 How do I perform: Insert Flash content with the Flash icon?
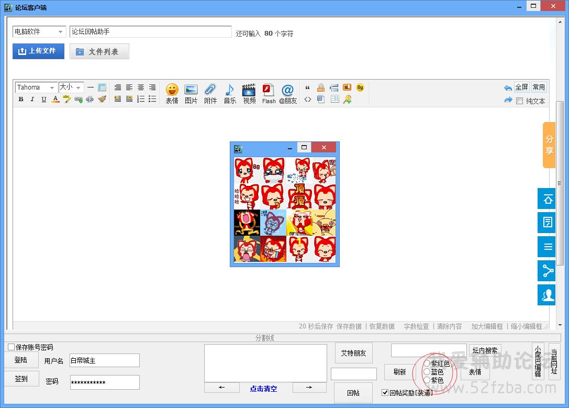(269, 94)
